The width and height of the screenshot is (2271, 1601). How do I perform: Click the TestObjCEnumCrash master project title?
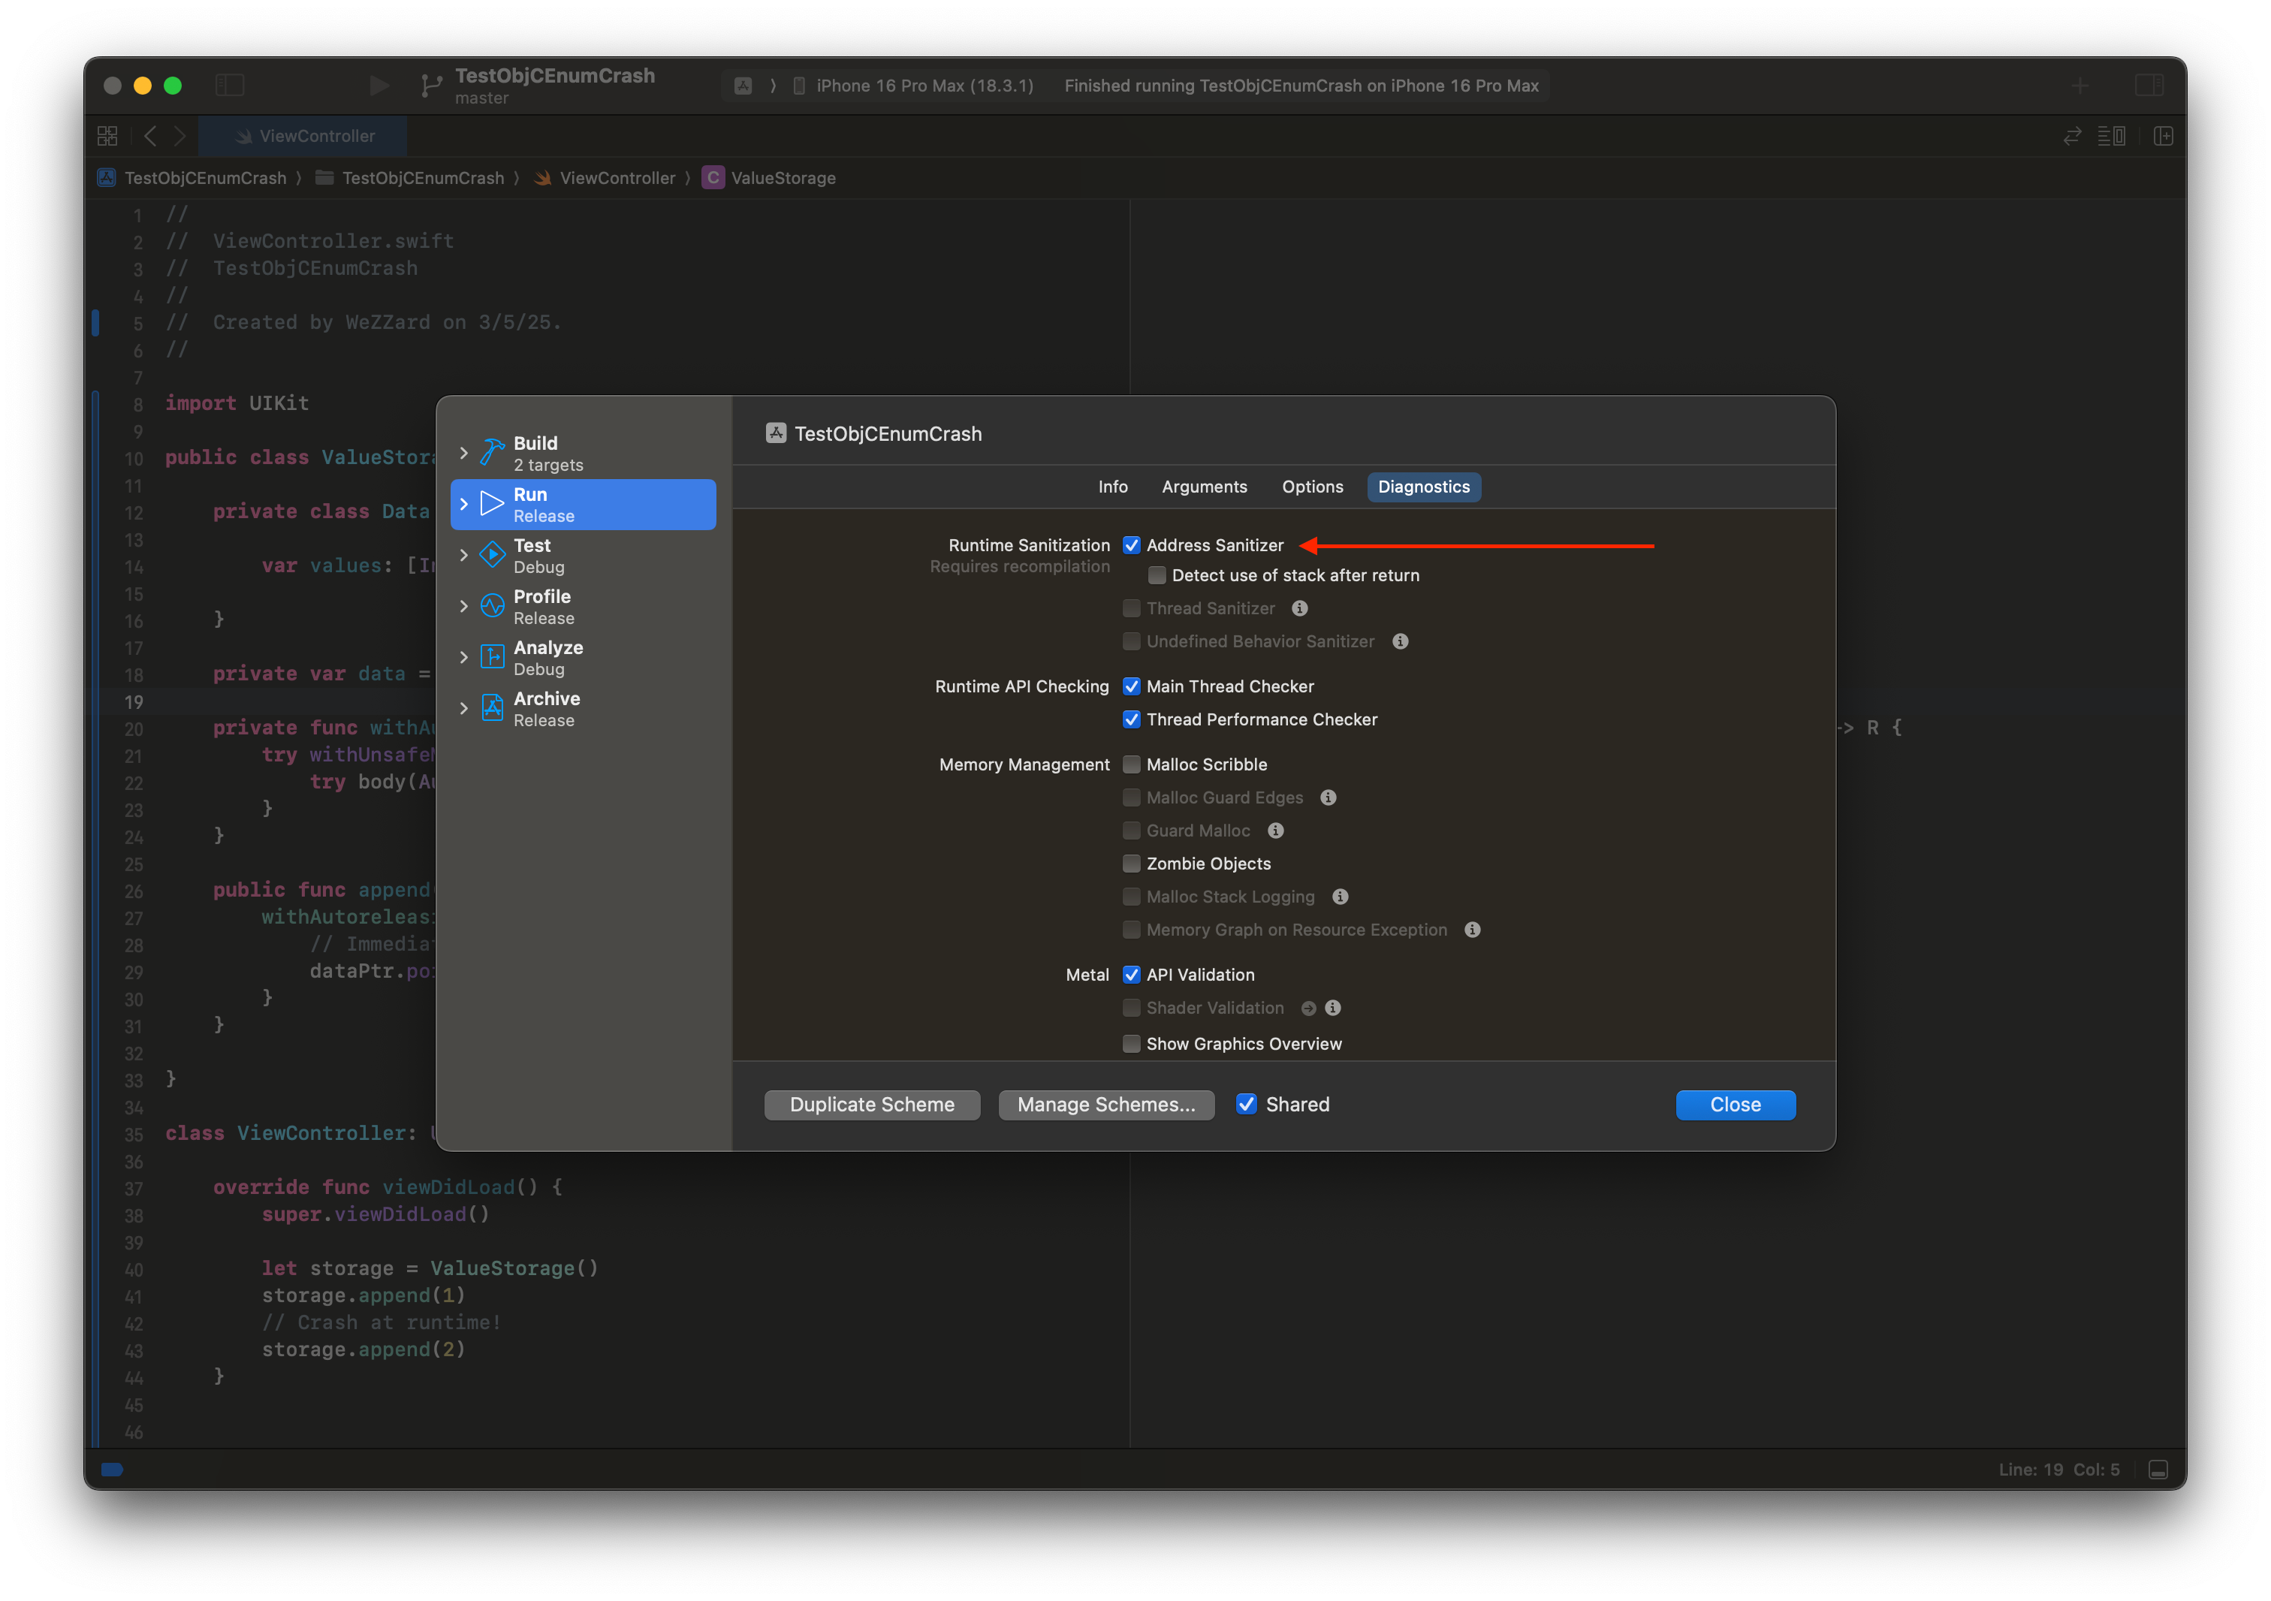pos(554,85)
